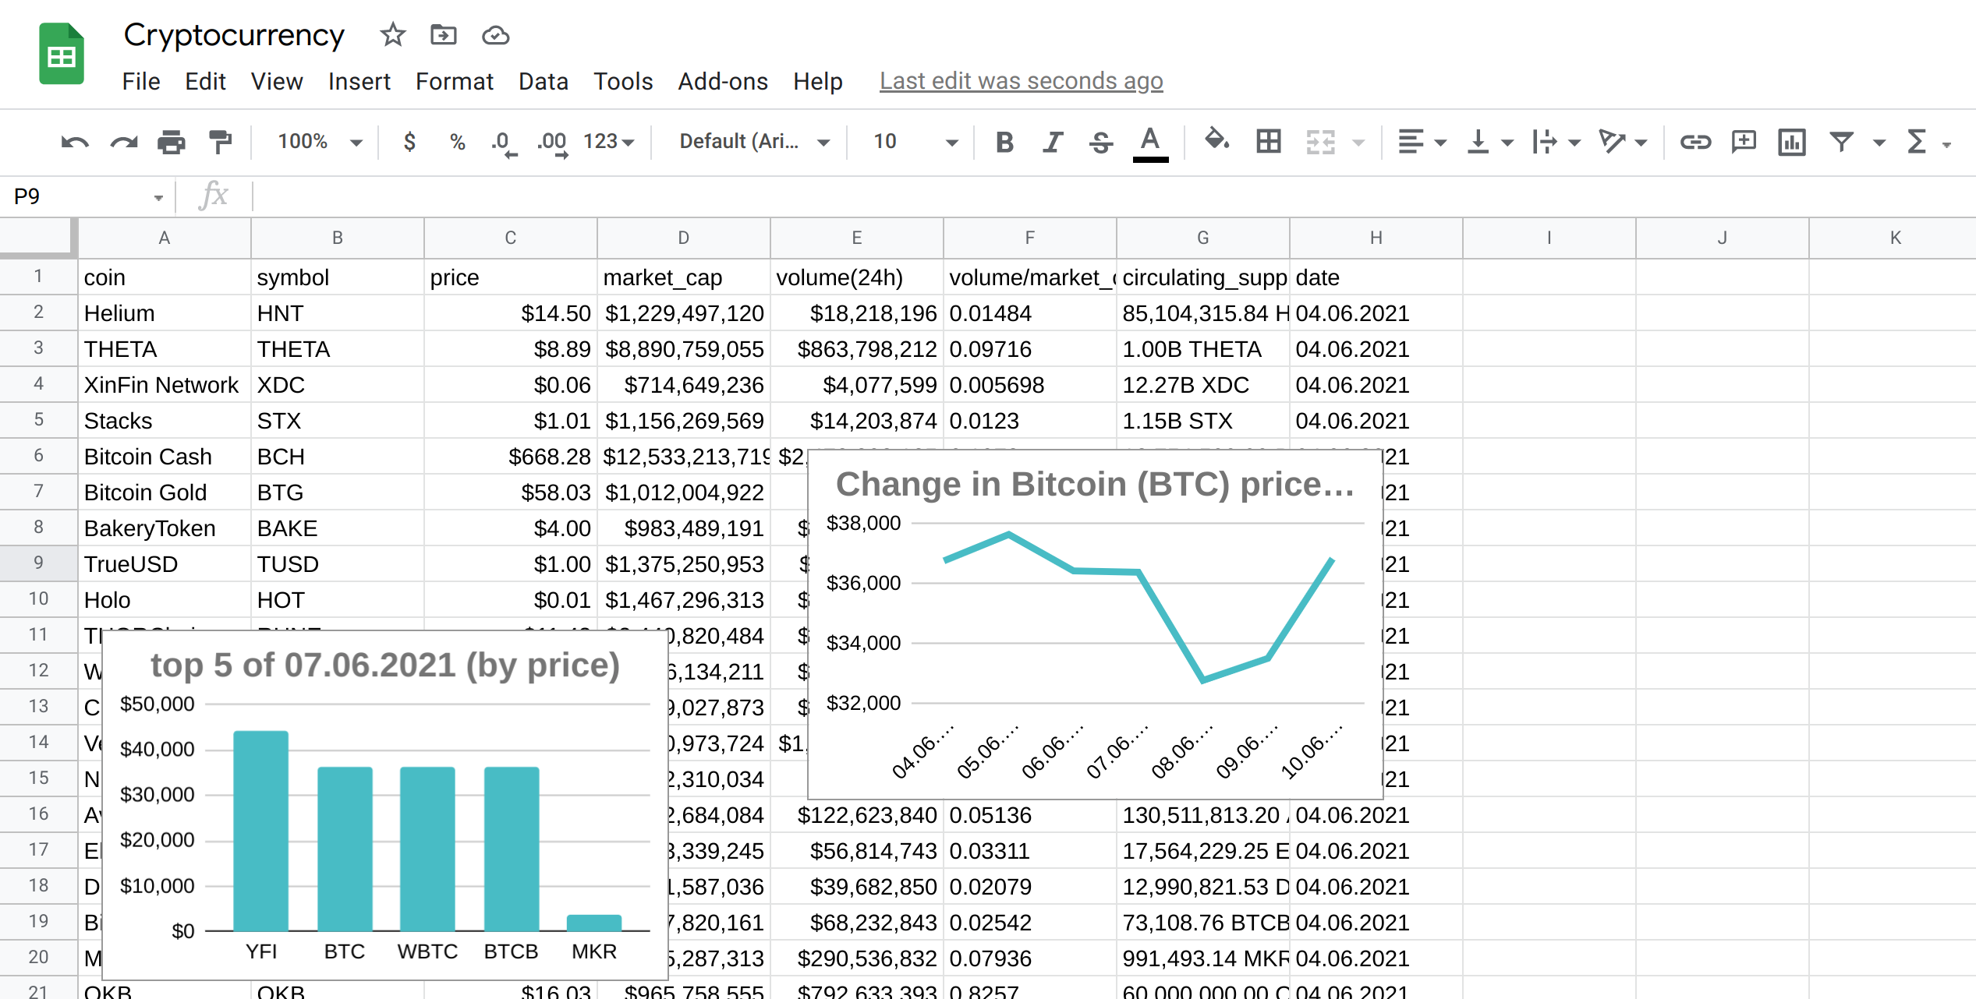Open the Data menu

544,81
